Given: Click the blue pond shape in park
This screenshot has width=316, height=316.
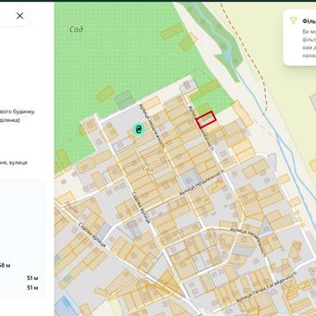Looking at the screenshot, I should click(x=227, y=54).
